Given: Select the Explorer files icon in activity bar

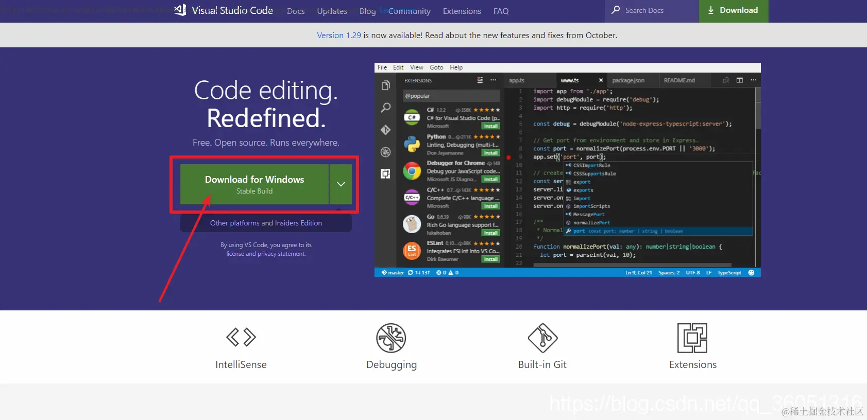Looking at the screenshot, I should click(385, 85).
